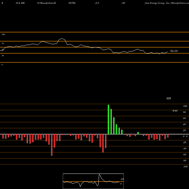
Task: Click the MR value 0.44
Action: 175,111
